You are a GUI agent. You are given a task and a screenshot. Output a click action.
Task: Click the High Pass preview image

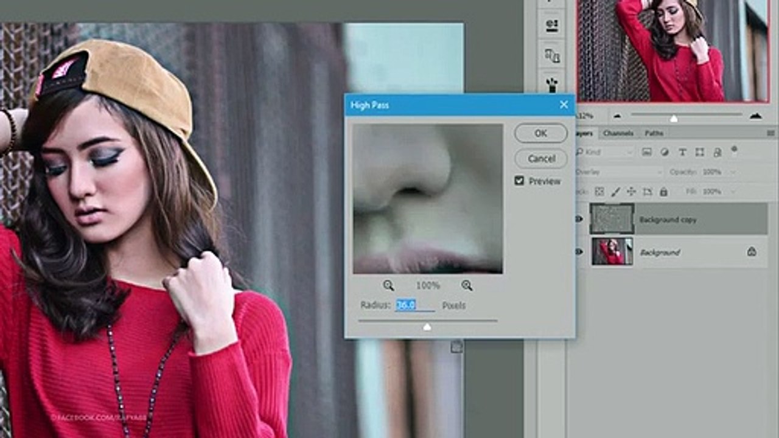tap(427, 199)
